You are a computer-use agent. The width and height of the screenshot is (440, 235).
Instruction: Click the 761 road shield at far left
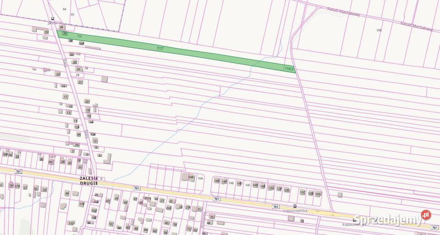pyautogui.click(x=18, y=171)
